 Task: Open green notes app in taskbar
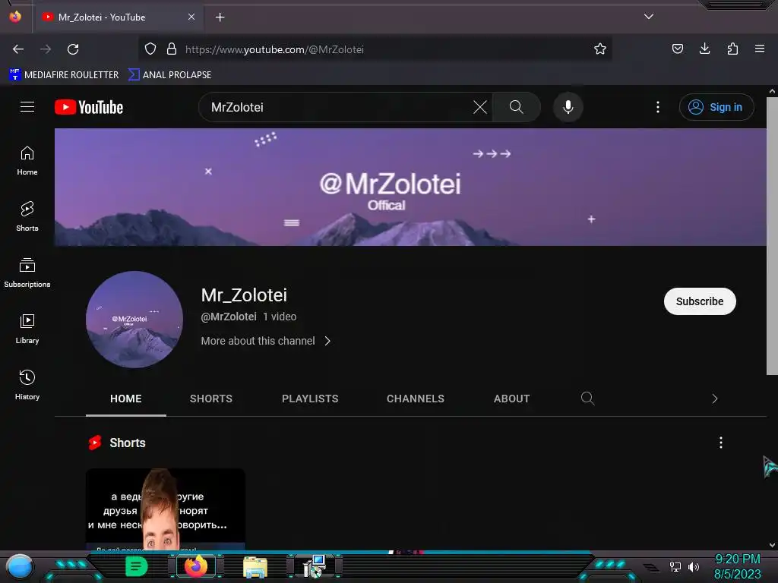click(136, 566)
